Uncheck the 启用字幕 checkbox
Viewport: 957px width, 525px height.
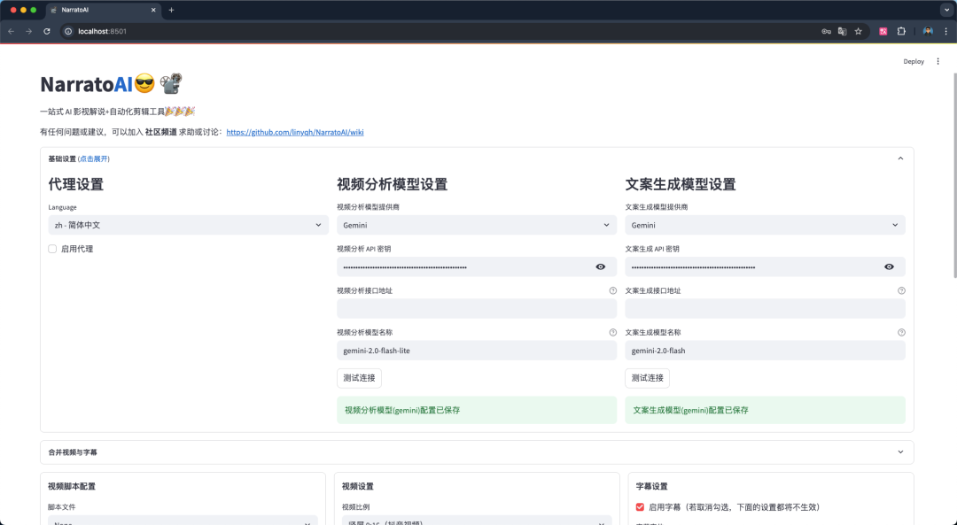pos(640,506)
